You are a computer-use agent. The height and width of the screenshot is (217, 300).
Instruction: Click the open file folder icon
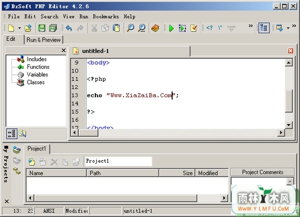[28, 28]
